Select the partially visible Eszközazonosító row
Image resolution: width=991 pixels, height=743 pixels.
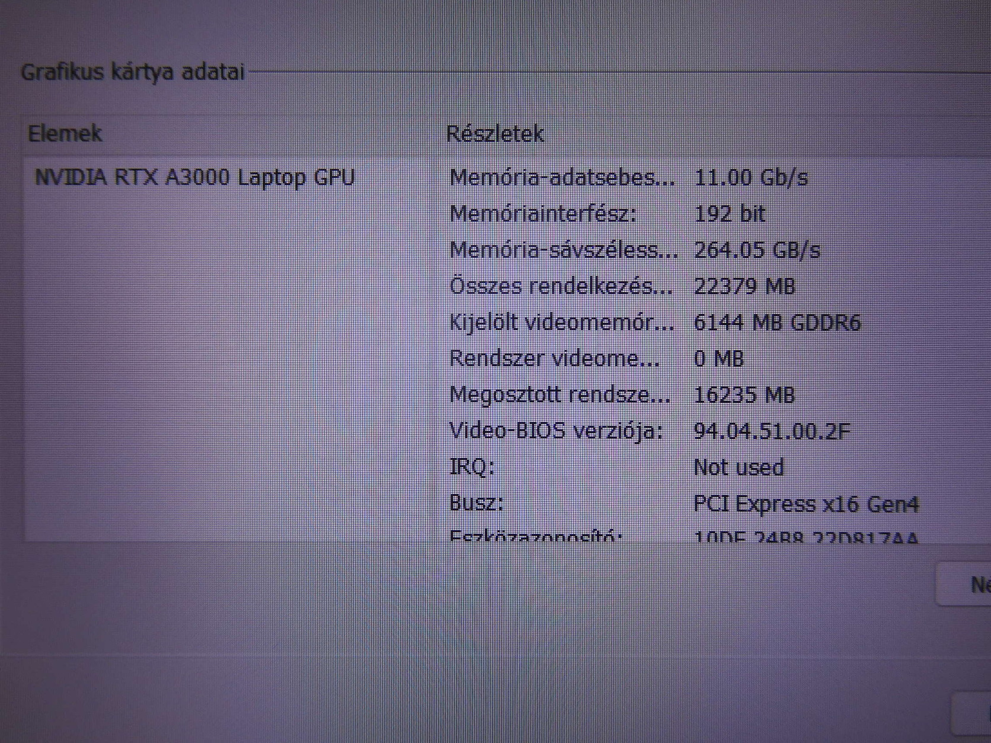click(684, 536)
